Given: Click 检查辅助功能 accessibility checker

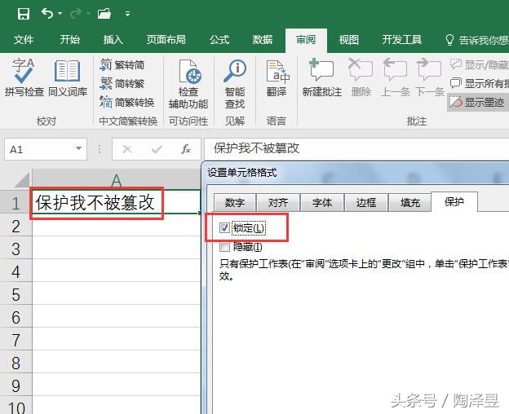Looking at the screenshot, I should pos(188,84).
